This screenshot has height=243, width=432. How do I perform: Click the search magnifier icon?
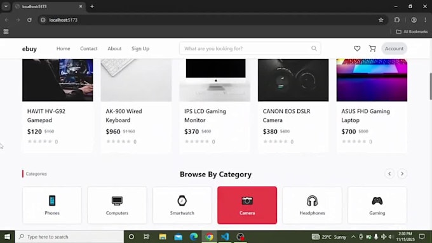coord(314,48)
